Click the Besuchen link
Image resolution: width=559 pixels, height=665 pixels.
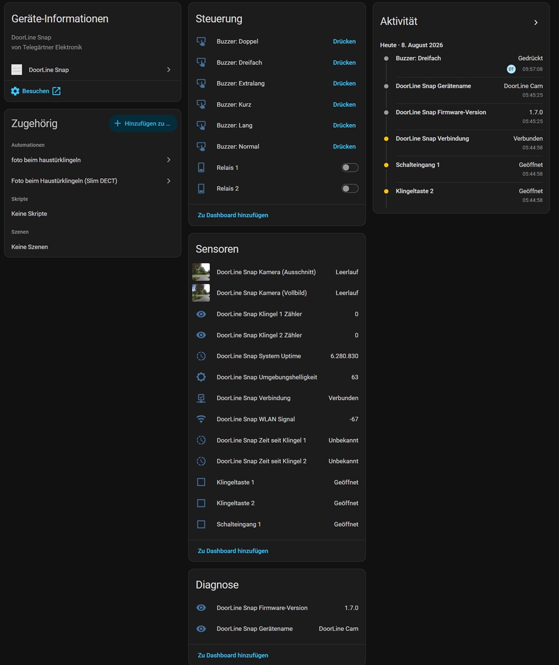[x=35, y=91]
